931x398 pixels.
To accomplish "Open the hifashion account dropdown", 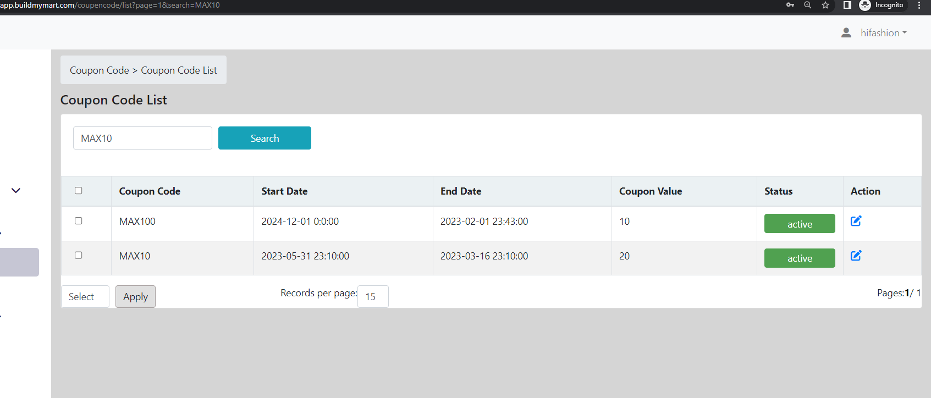I will 884,33.
